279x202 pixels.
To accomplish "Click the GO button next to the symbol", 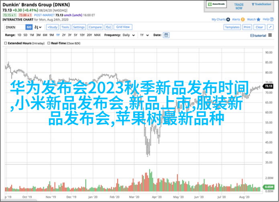I will point(29,27).
